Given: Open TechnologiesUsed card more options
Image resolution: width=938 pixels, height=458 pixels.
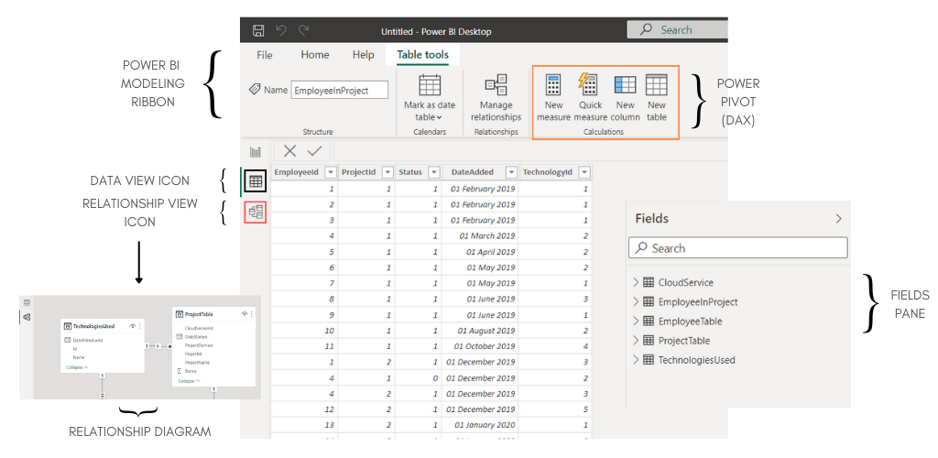Looking at the screenshot, I should point(139,326).
